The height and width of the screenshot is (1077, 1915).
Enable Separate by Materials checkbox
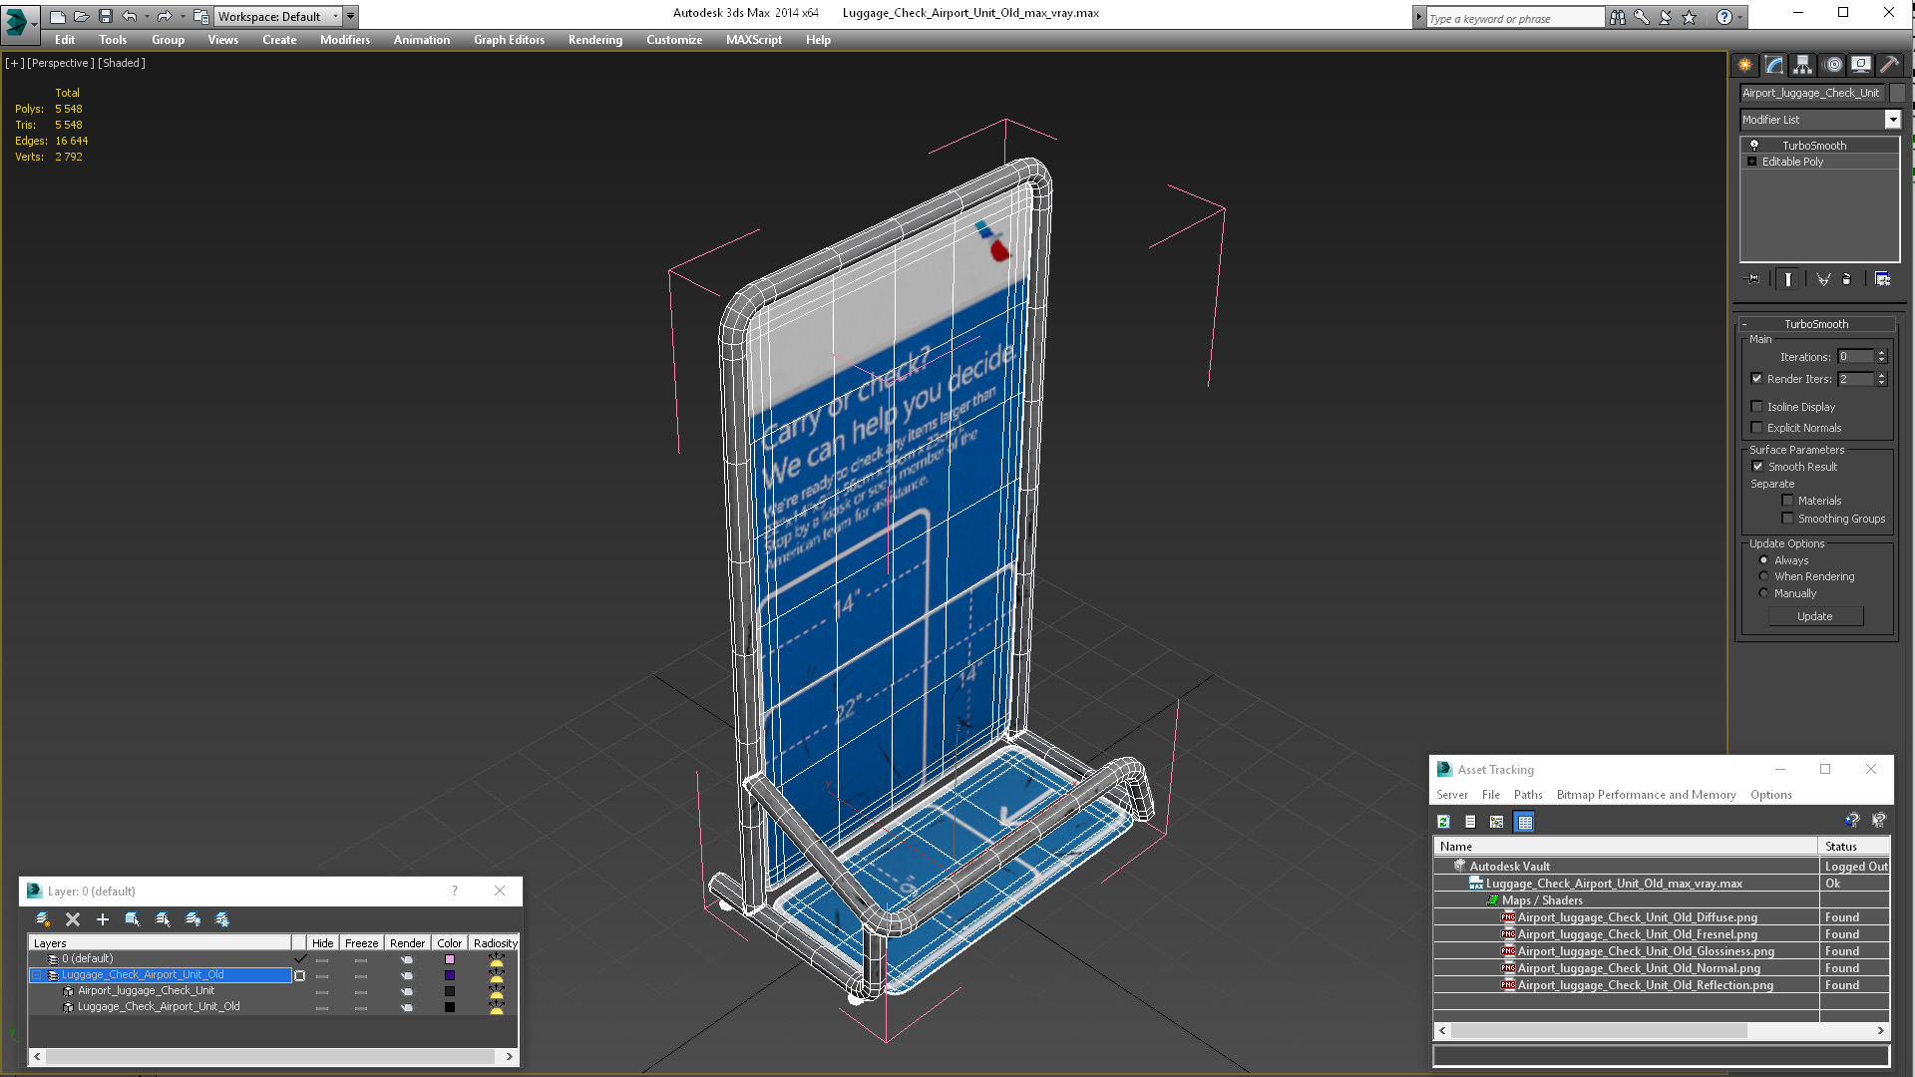(x=1787, y=501)
